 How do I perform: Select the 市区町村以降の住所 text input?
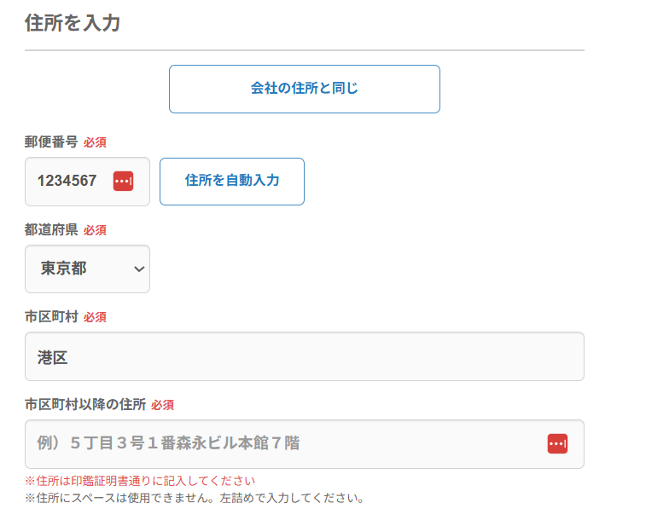pyautogui.click(x=282, y=443)
